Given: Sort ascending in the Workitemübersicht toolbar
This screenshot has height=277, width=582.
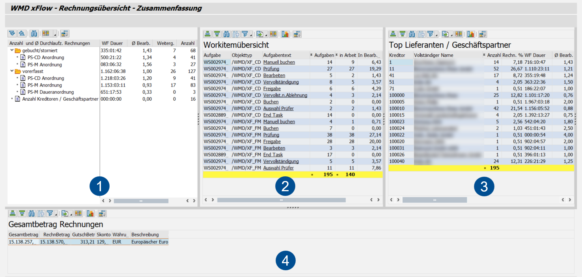Looking at the screenshot, I should point(207,33).
